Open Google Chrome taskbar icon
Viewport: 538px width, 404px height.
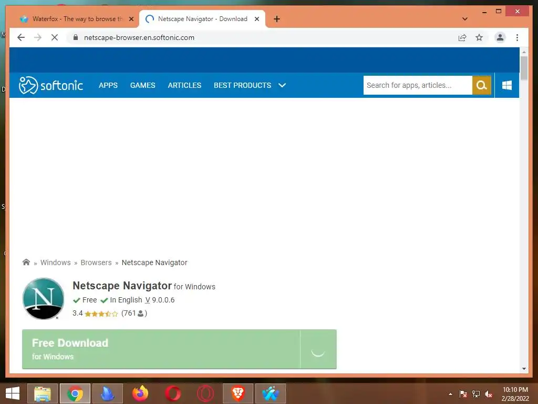pyautogui.click(x=75, y=393)
